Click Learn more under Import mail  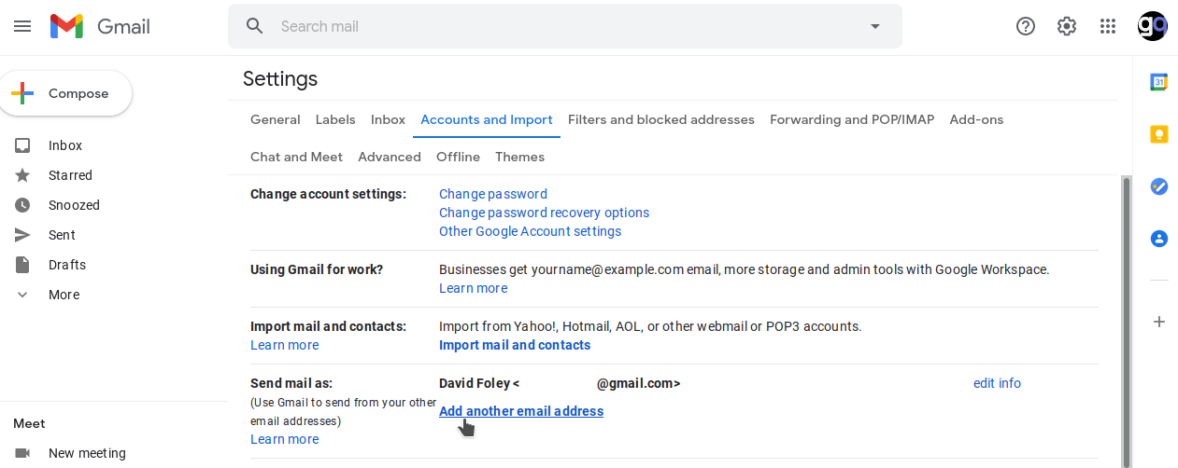[x=284, y=345]
